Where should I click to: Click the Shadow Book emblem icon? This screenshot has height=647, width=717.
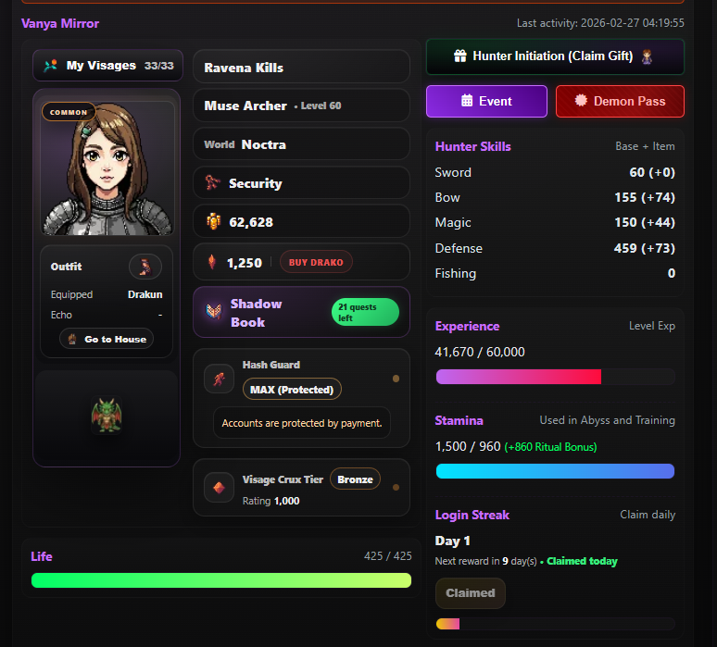[213, 312]
